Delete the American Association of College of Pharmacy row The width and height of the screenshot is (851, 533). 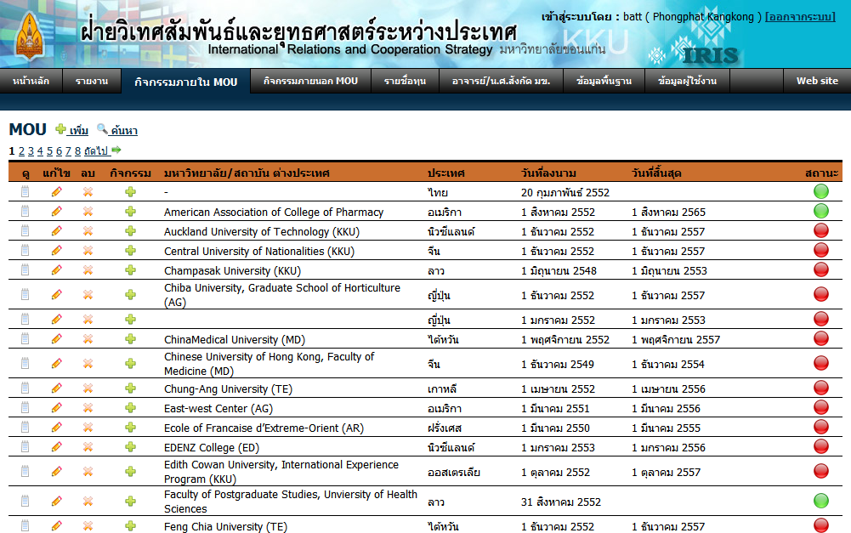(x=88, y=211)
